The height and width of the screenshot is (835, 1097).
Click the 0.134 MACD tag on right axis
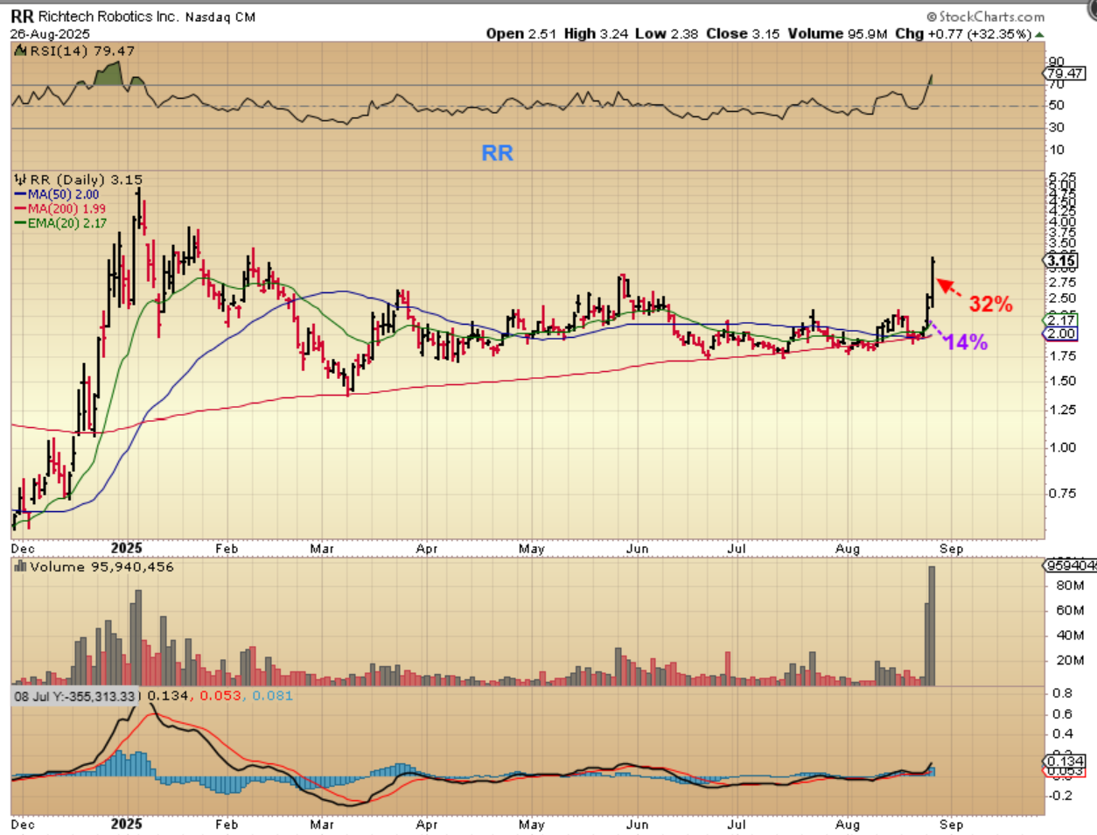coord(1065,761)
